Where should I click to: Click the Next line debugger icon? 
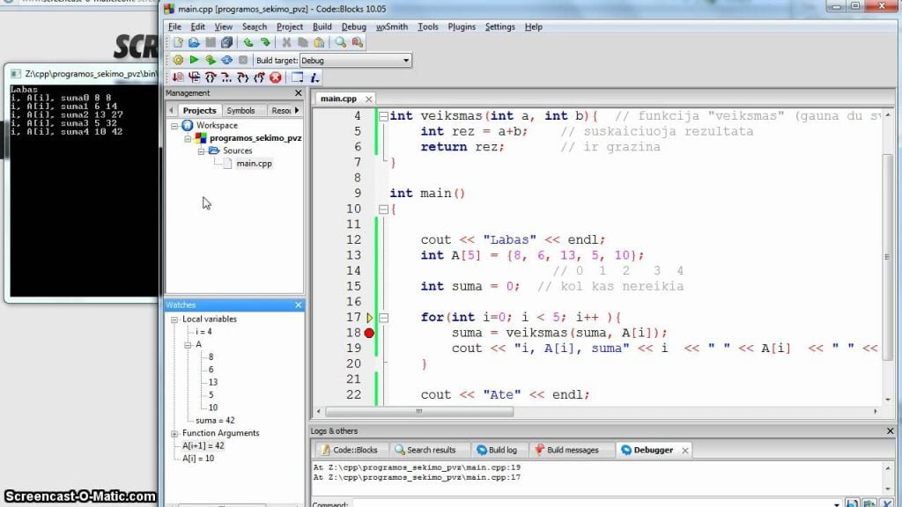pyautogui.click(x=211, y=77)
